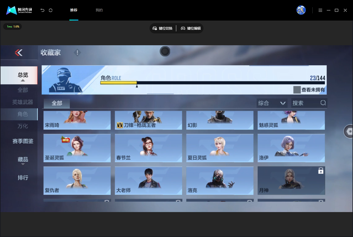Select 总览 in the sidebar

tap(19, 75)
